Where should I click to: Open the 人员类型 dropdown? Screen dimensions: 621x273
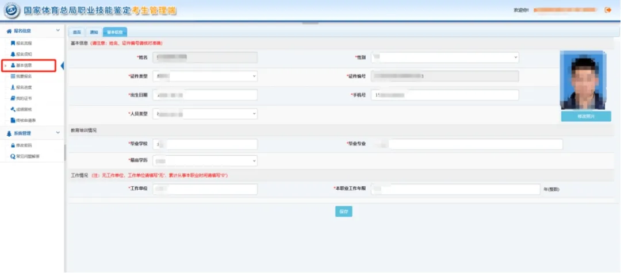point(205,114)
